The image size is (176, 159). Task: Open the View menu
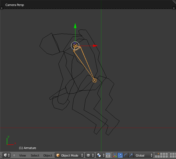tap(22, 155)
